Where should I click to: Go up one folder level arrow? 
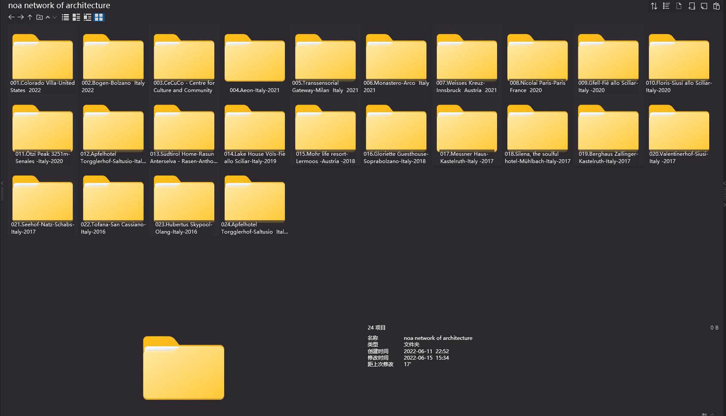(x=30, y=17)
